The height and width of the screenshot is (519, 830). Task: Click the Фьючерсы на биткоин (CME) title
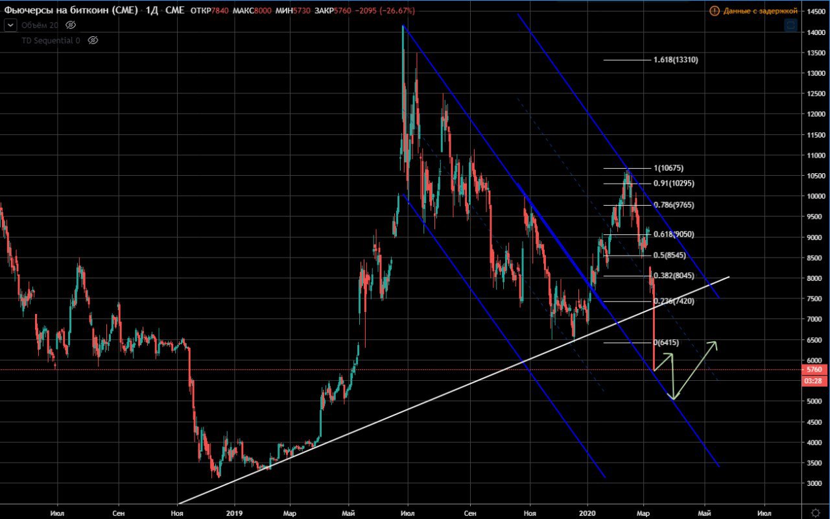71,11
